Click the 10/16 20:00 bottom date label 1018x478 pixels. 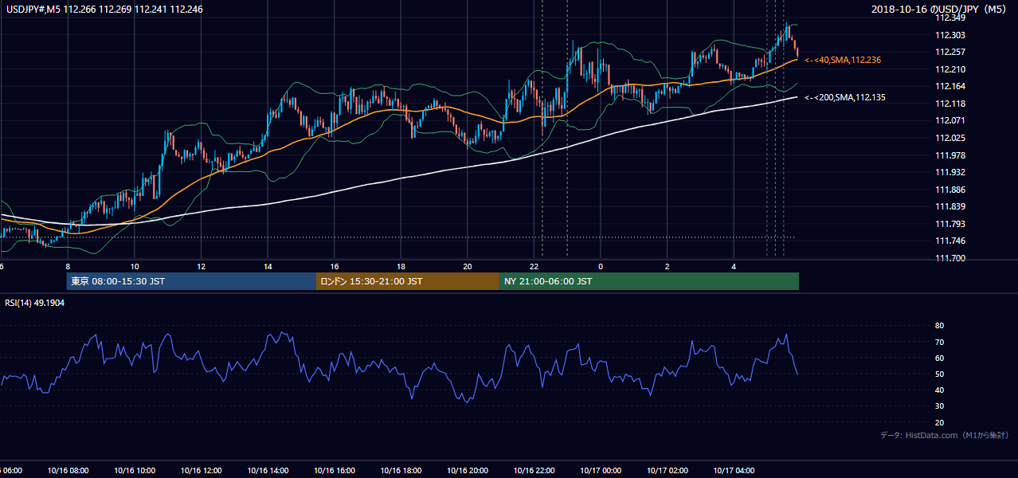[x=468, y=470]
